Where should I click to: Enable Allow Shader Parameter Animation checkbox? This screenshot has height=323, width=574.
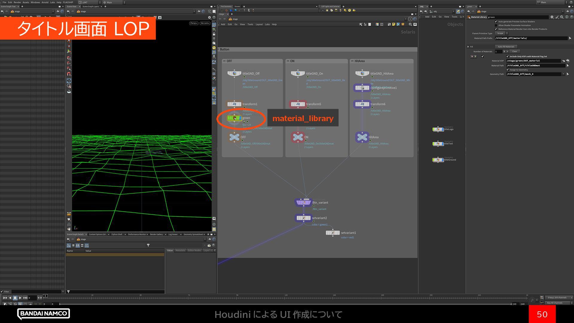[496, 25]
